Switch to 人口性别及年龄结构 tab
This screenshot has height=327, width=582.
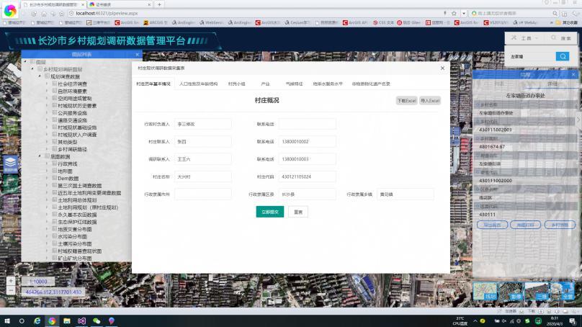(x=199, y=84)
